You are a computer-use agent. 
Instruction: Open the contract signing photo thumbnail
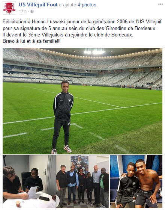click(x=29, y=181)
